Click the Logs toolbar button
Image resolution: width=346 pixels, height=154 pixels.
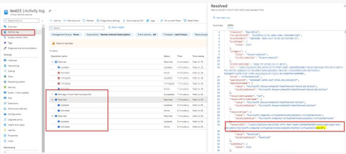(151, 21)
